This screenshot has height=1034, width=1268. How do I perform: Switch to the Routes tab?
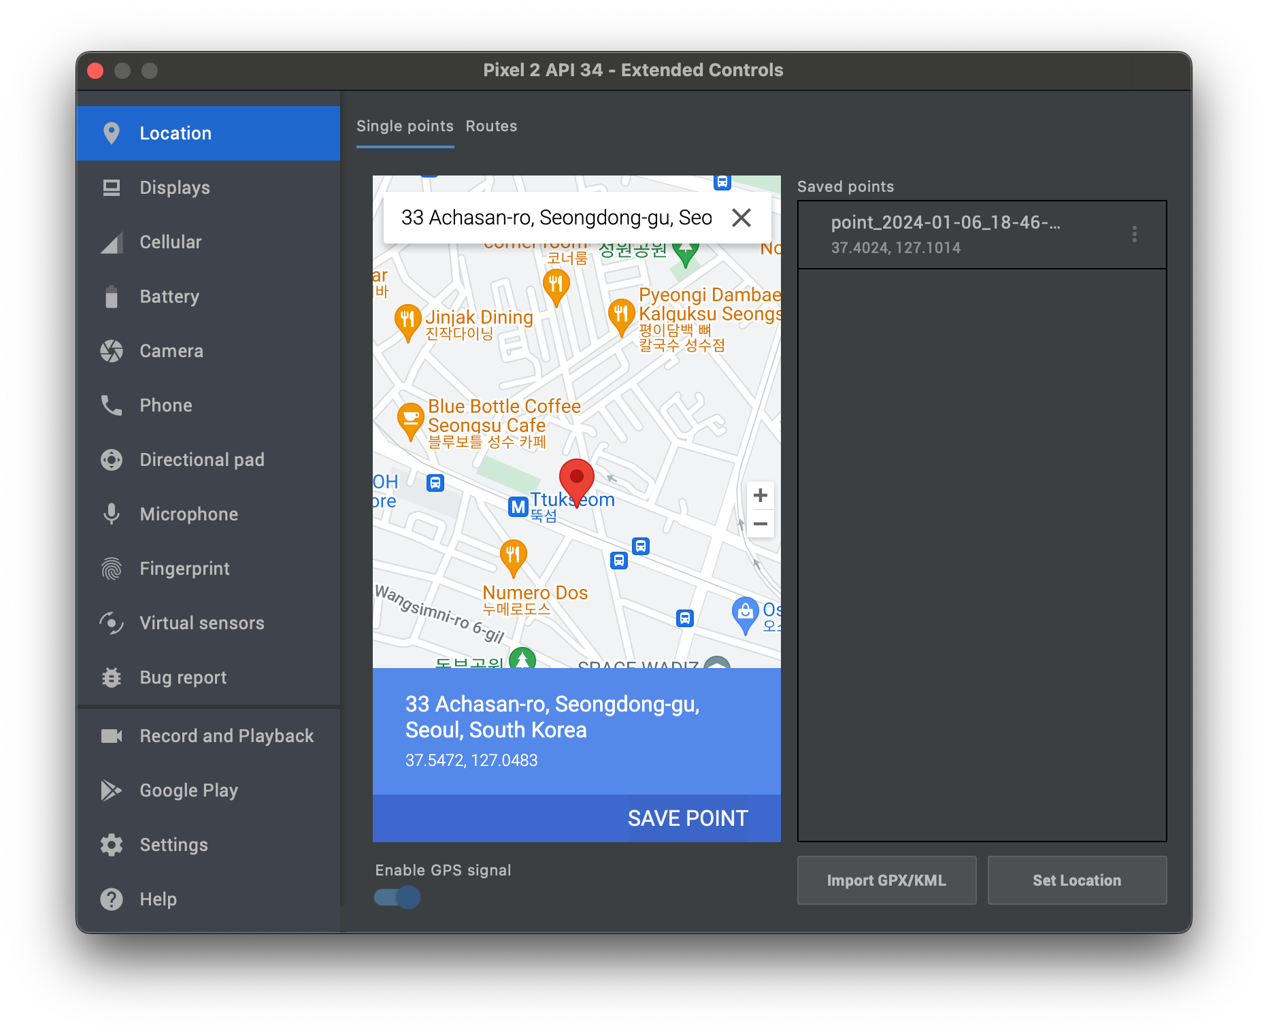(492, 126)
